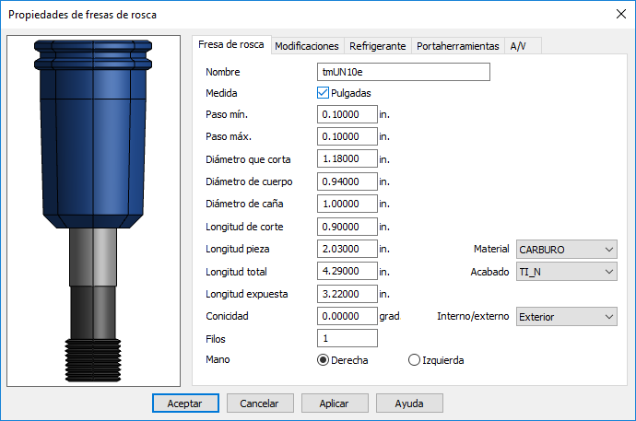Click the Conicidad input field

pyautogui.click(x=347, y=316)
